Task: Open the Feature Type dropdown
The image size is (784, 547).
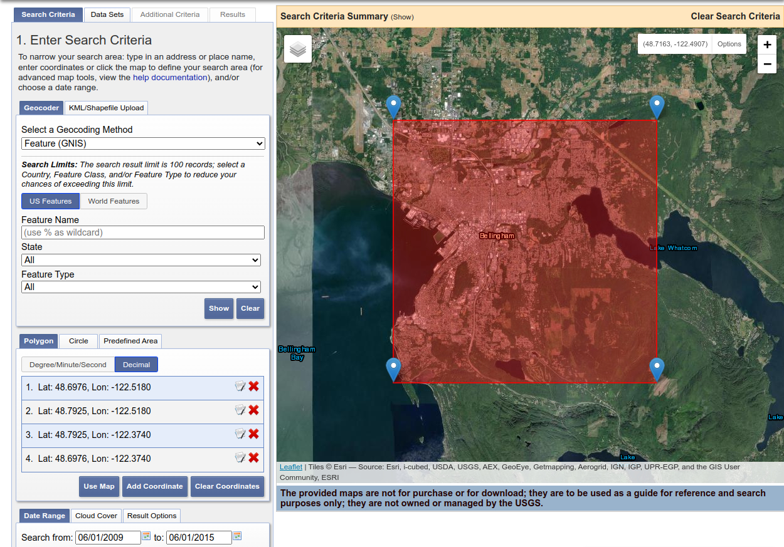Action: pos(141,287)
